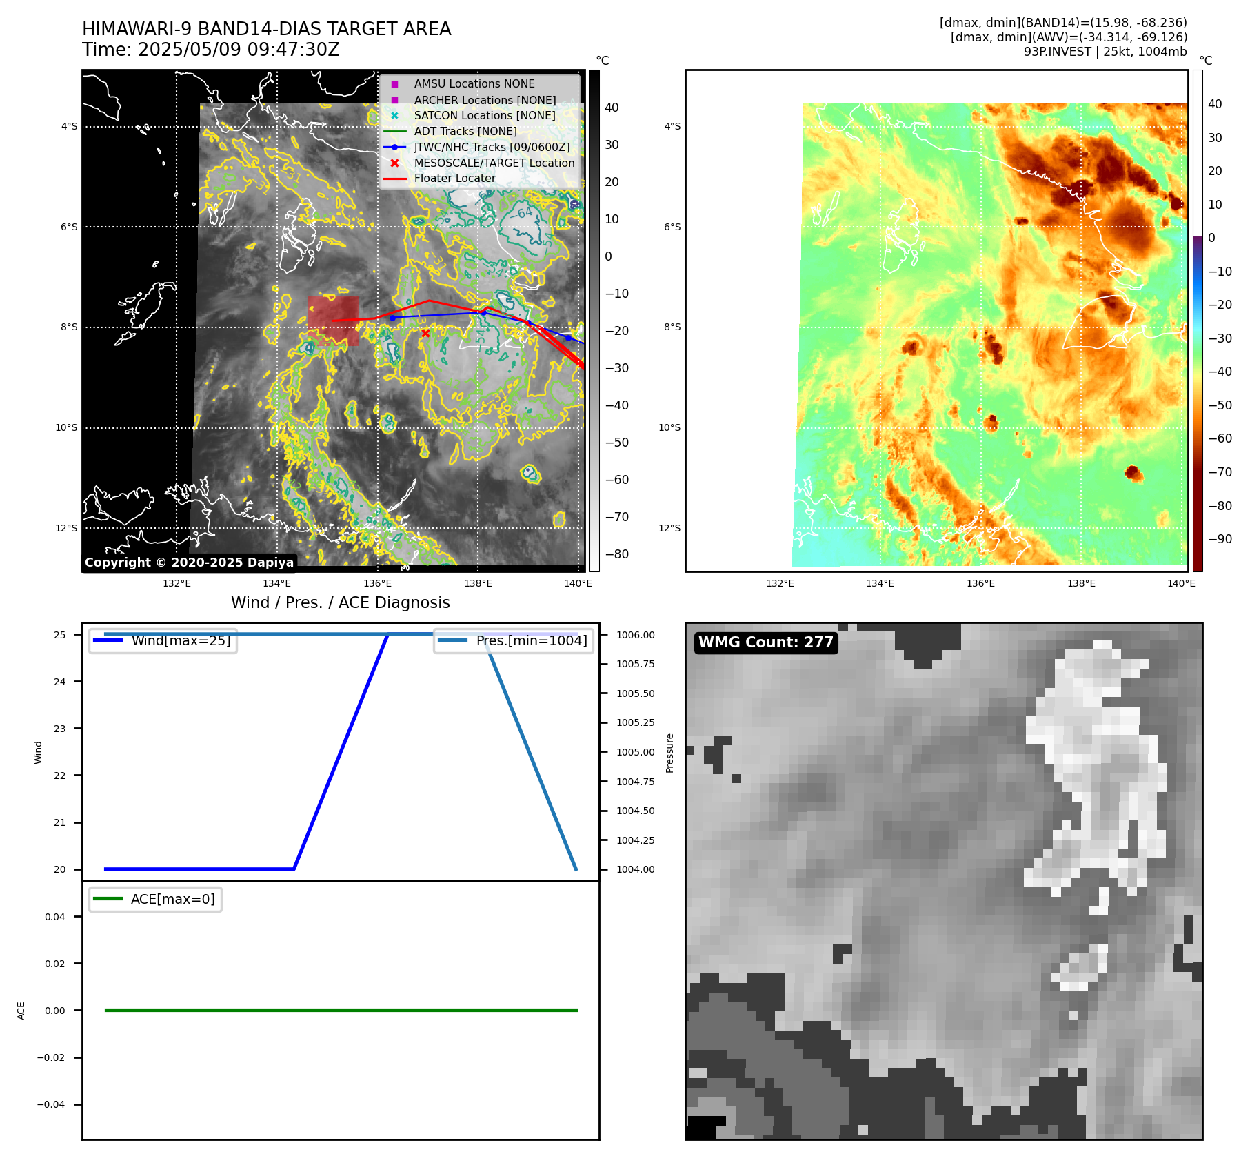Screen dimensions: 1250x1165
Task: Click the ARCHER Locations [NONE] legend entry
Action: tap(485, 100)
